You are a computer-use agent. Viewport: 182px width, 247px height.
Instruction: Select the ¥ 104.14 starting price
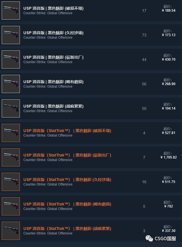168,108
